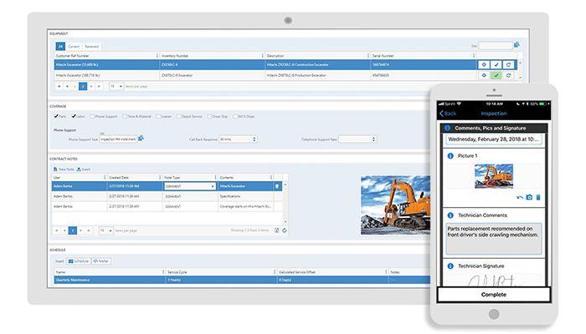Open the Note Type COMMENT dropdown
Viewport: 586px width, 334px height.
click(x=190, y=186)
